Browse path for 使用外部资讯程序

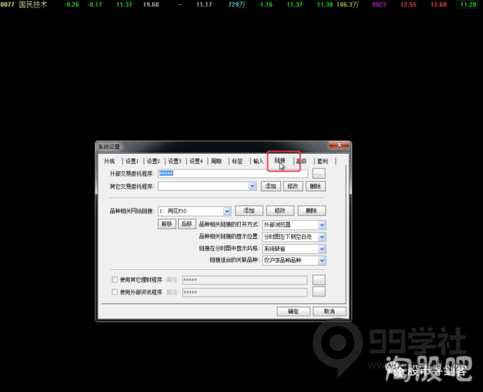(x=319, y=292)
